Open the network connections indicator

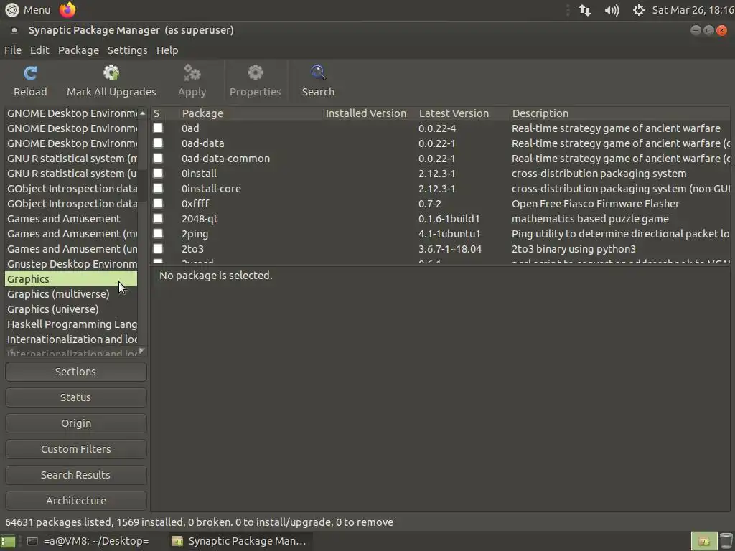click(584, 10)
